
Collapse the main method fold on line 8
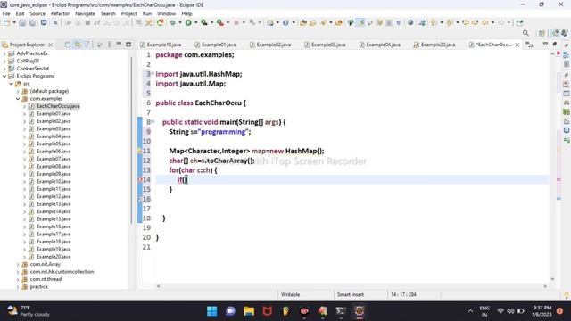pos(153,121)
